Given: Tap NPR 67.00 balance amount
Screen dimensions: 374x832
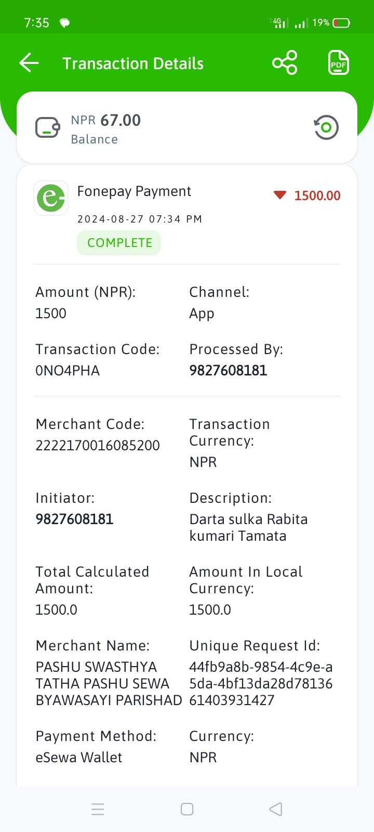Looking at the screenshot, I should click(106, 120).
